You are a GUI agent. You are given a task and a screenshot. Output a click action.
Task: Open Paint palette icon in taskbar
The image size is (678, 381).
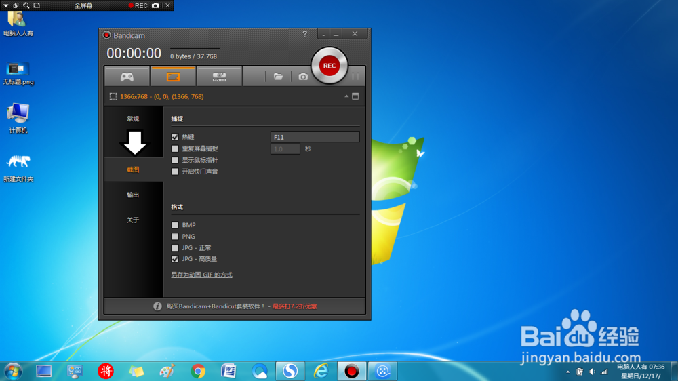coord(167,371)
